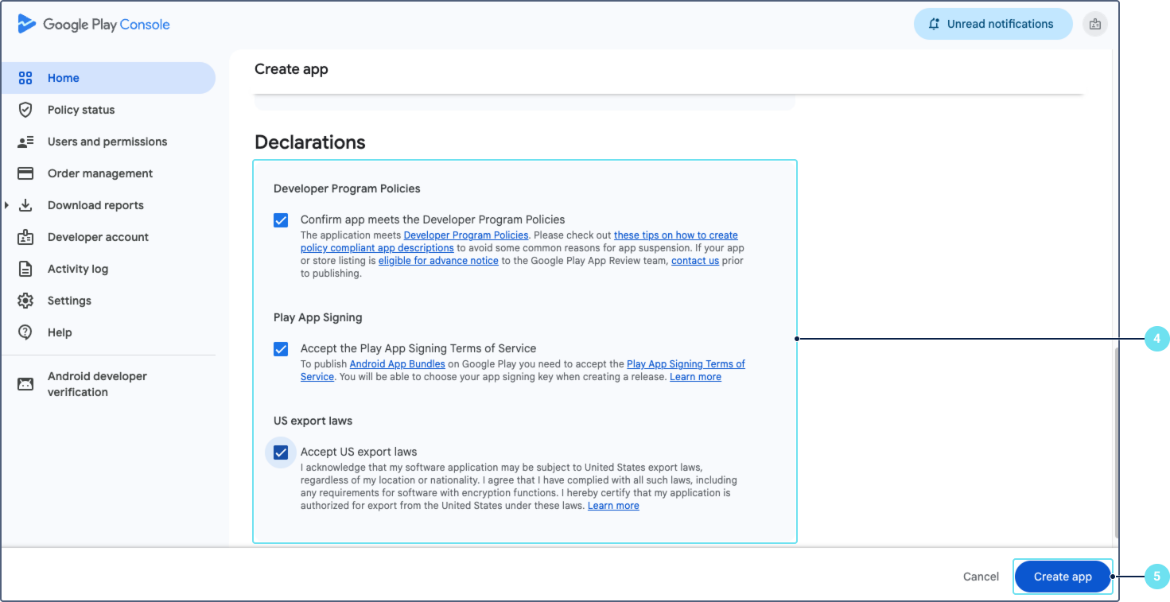This screenshot has height=602, width=1170.
Task: Click the Settings gear icon
Action: point(25,301)
